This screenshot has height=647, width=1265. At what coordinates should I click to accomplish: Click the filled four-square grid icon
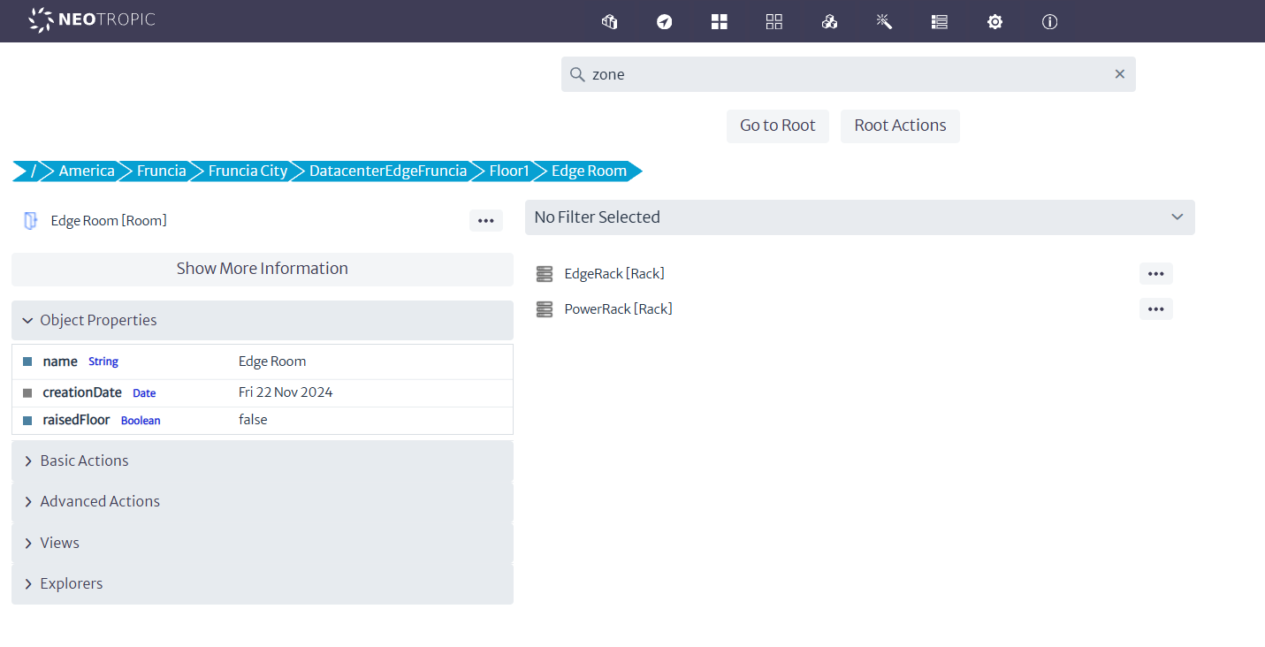click(x=719, y=22)
